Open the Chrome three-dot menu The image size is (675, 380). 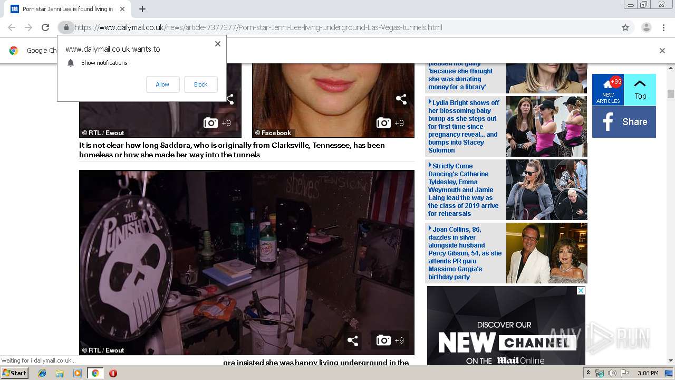point(663,27)
